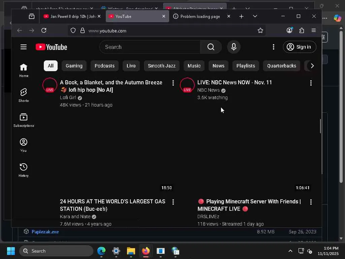Open the LIVE: NBC News NOW video title
This screenshot has width=345, height=259.
coord(234,82)
